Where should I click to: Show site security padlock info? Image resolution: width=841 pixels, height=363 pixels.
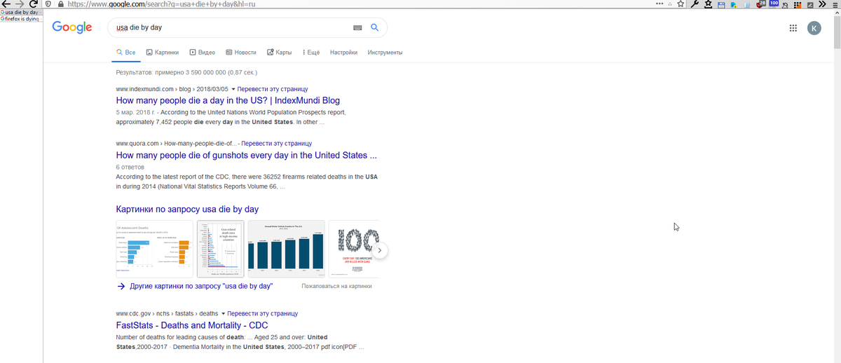(x=60, y=4)
